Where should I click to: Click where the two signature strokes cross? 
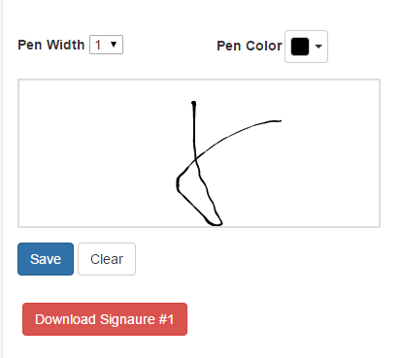point(195,158)
